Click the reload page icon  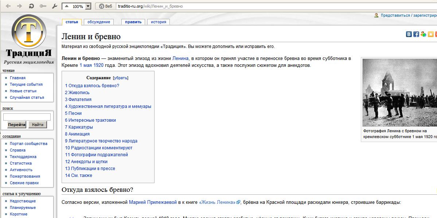(31, 6)
